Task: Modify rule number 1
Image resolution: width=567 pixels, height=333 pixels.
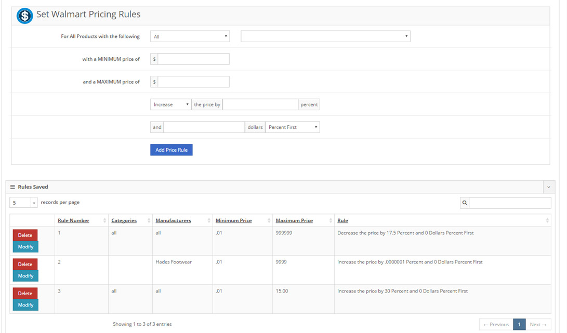Action: (x=25, y=247)
